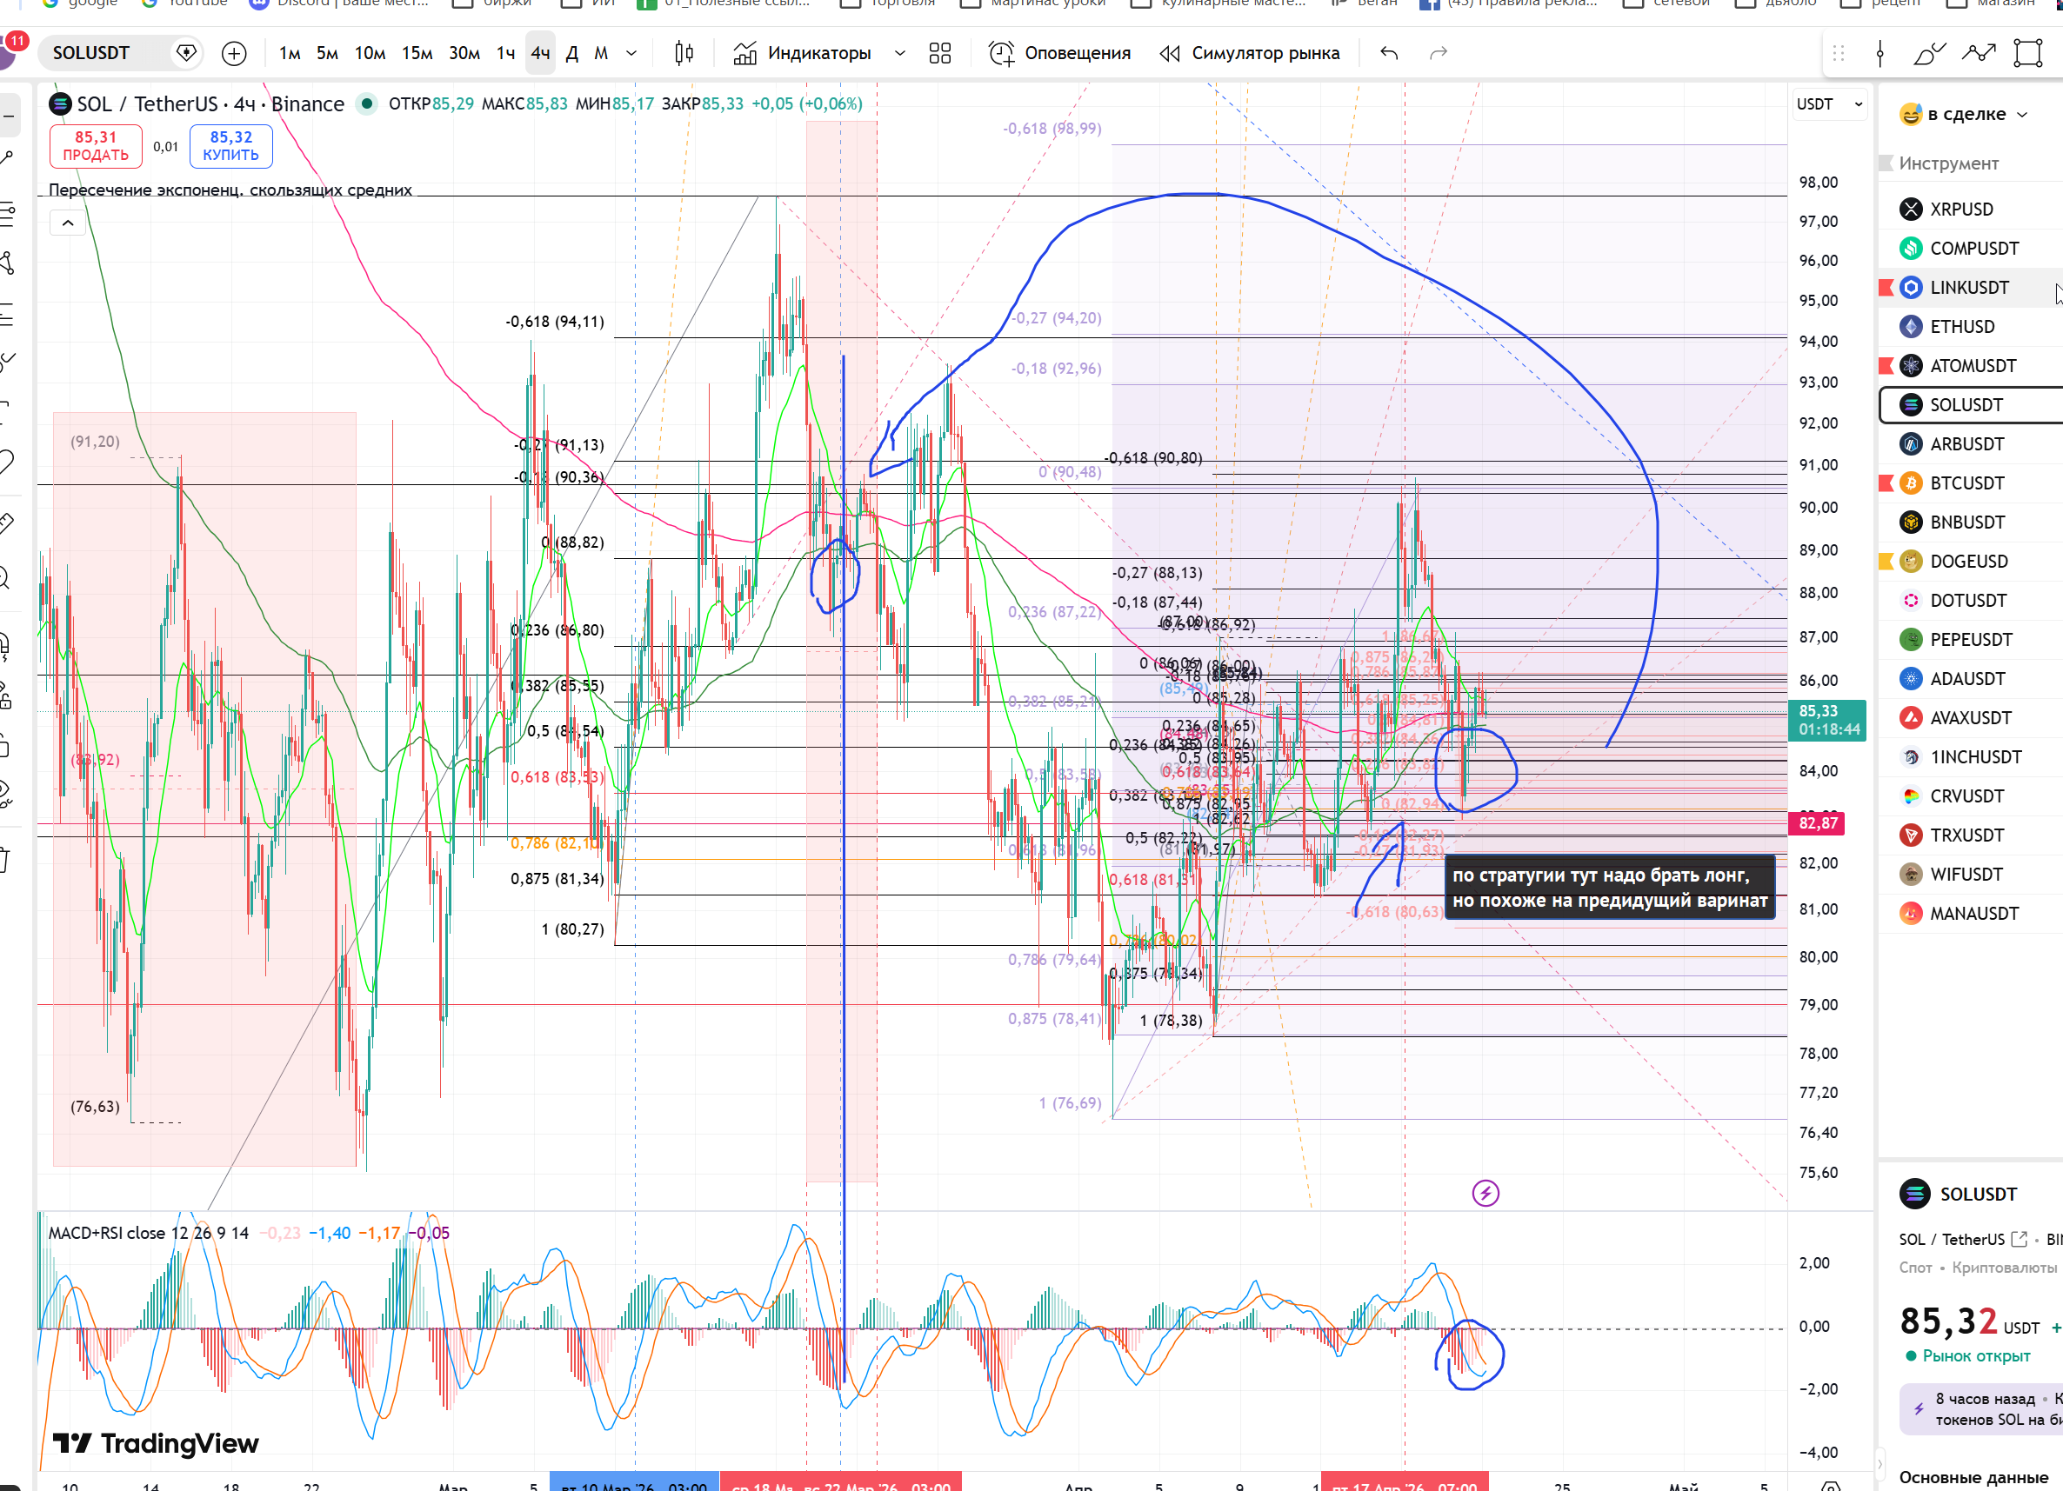
Task: Click the undo arrow
Action: pos(1388,54)
